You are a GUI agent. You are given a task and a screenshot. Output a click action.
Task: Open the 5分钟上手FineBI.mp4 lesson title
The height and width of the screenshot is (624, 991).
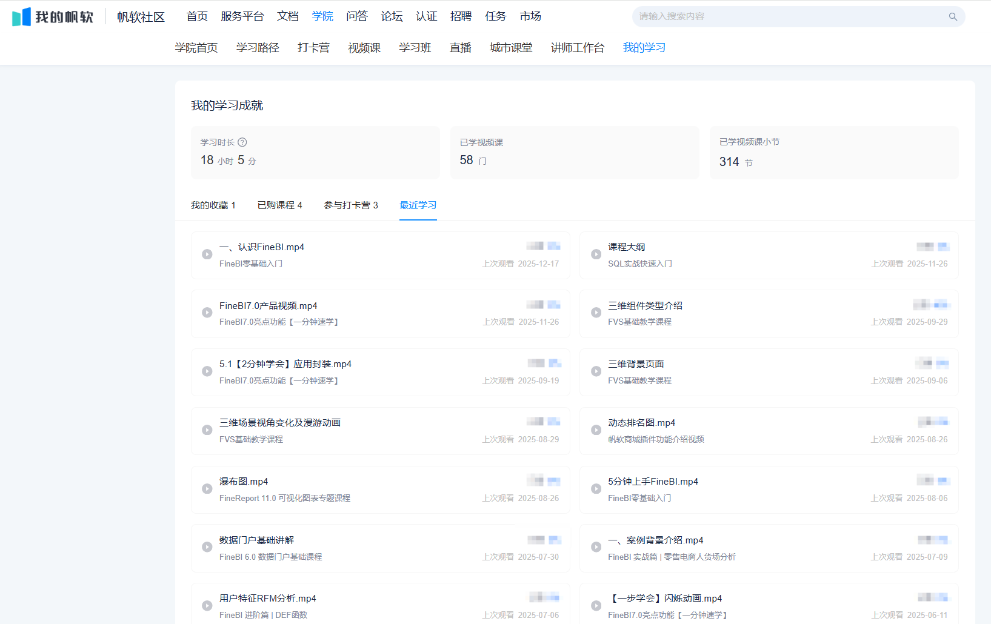pyautogui.click(x=653, y=482)
